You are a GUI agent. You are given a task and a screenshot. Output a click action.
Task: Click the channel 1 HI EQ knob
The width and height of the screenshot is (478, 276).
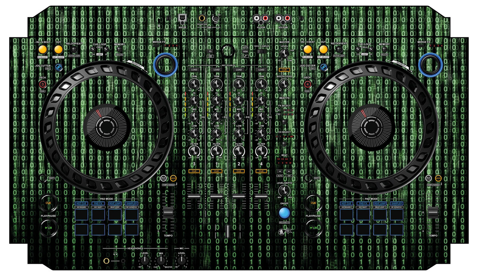tap(217, 100)
